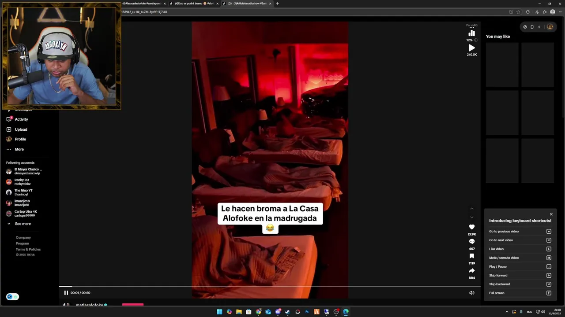Click the Skip backward key icon
The width and height of the screenshot is (565, 317).
(x=549, y=284)
